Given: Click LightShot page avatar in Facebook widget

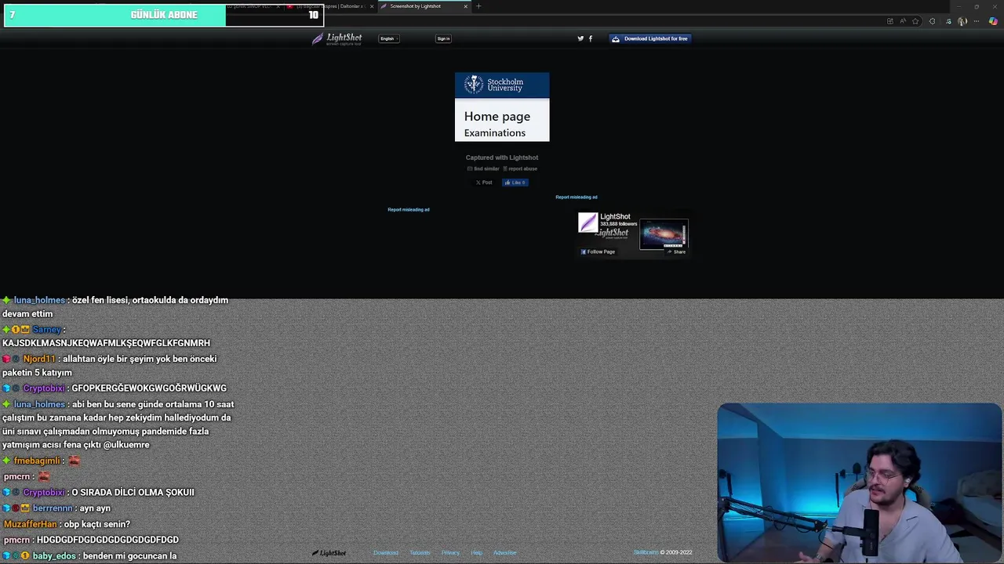Looking at the screenshot, I should tap(587, 223).
